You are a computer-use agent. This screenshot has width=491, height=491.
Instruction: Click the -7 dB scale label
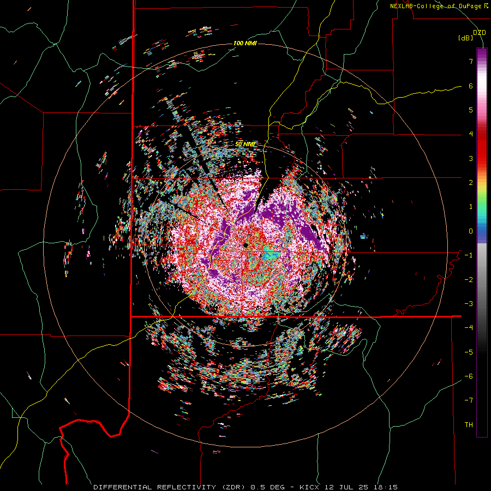(469, 400)
